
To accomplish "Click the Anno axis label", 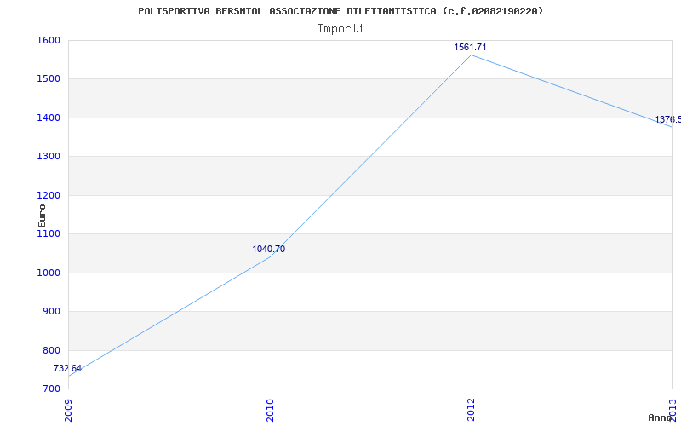I will (660, 417).
